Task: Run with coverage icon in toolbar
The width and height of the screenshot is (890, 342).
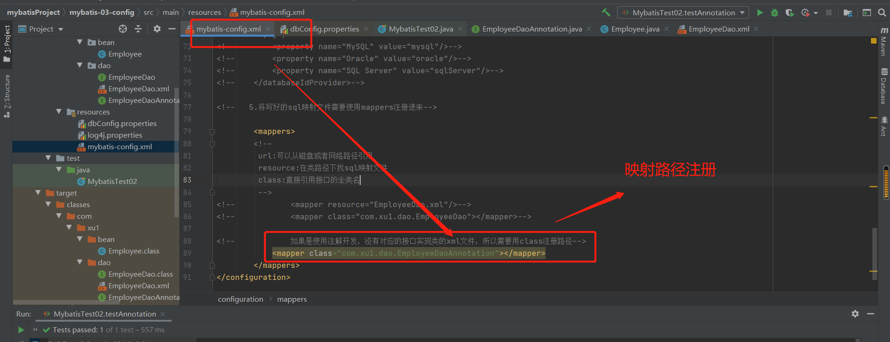Action: 789,13
